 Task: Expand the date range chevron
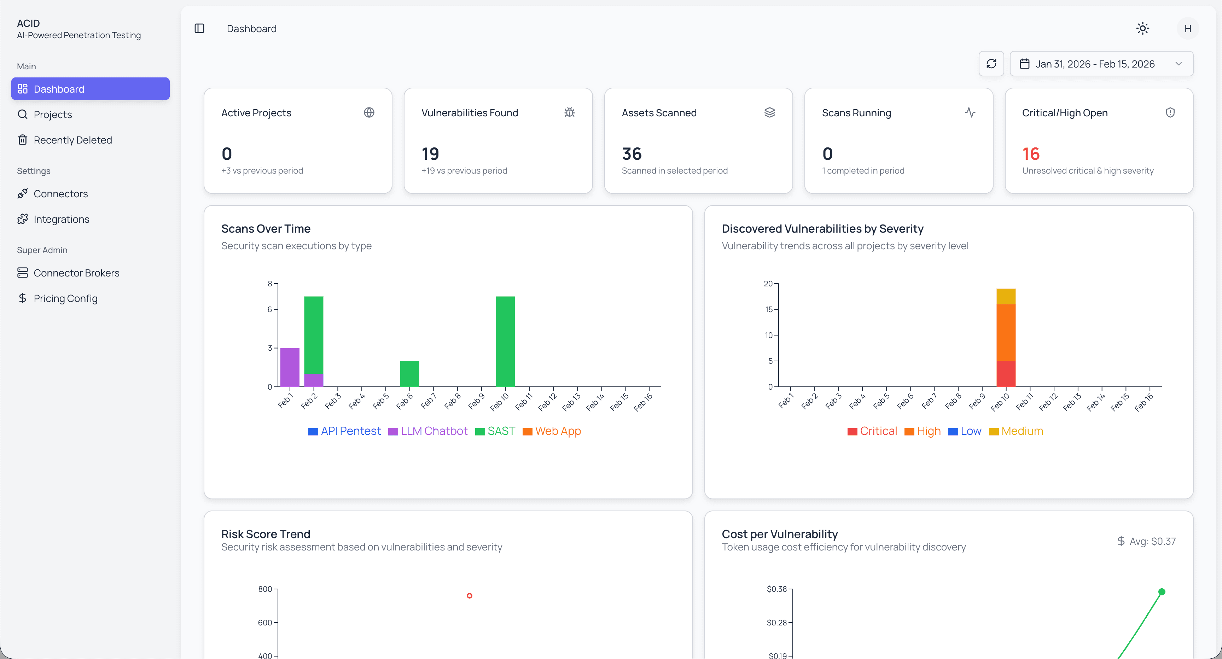pyautogui.click(x=1179, y=64)
